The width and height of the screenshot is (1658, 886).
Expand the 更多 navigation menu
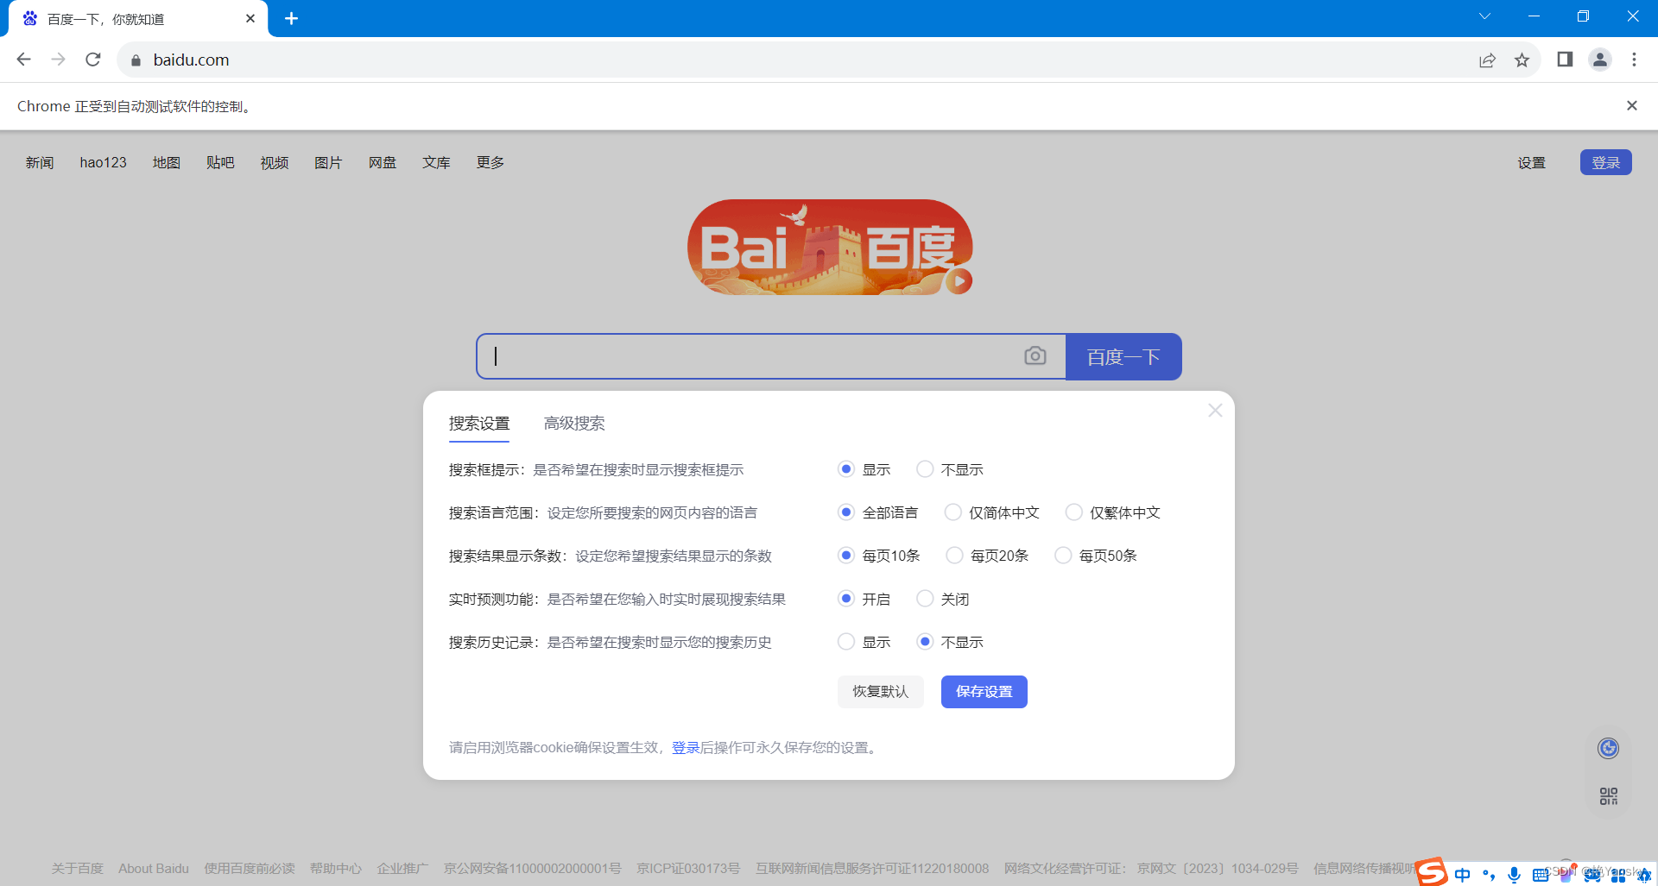pyautogui.click(x=490, y=162)
